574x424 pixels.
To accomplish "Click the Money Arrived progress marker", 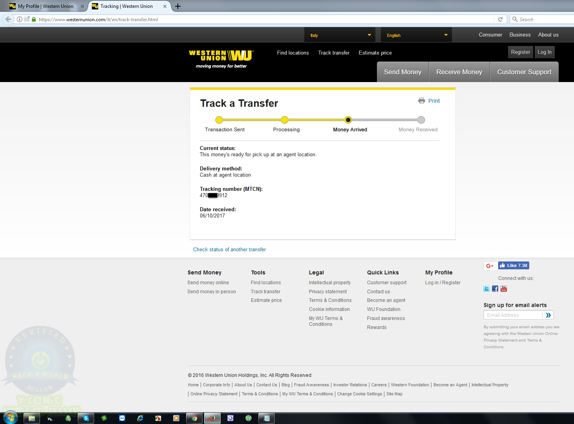I will coord(348,120).
